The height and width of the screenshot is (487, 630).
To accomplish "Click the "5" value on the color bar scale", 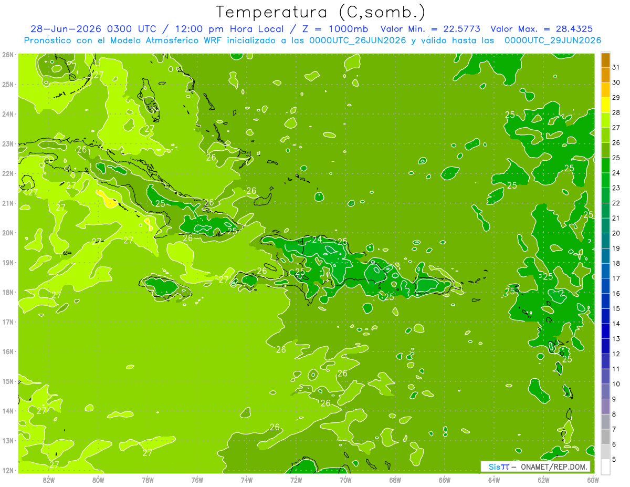I will [x=614, y=459].
